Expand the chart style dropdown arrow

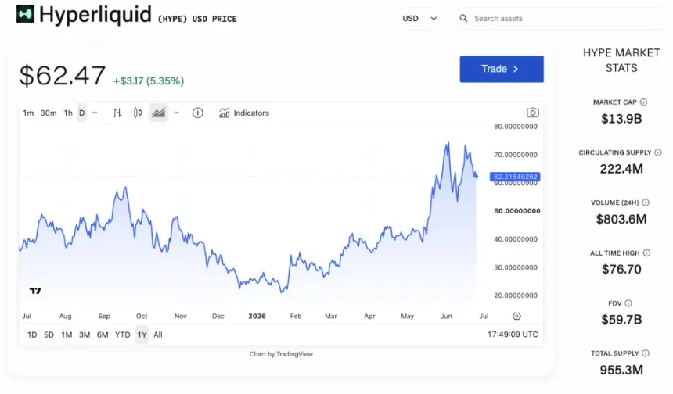coord(176,113)
